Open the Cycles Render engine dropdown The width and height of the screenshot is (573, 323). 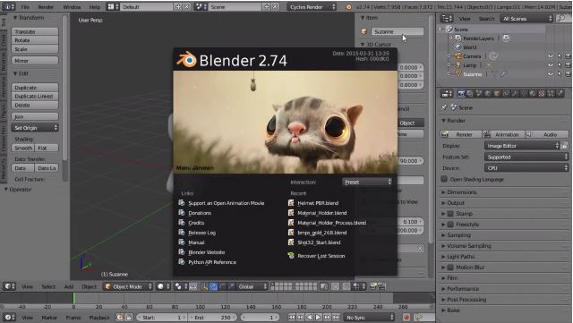pos(312,6)
